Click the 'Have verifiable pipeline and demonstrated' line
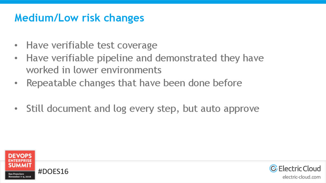326x183 pixels. [145, 58]
